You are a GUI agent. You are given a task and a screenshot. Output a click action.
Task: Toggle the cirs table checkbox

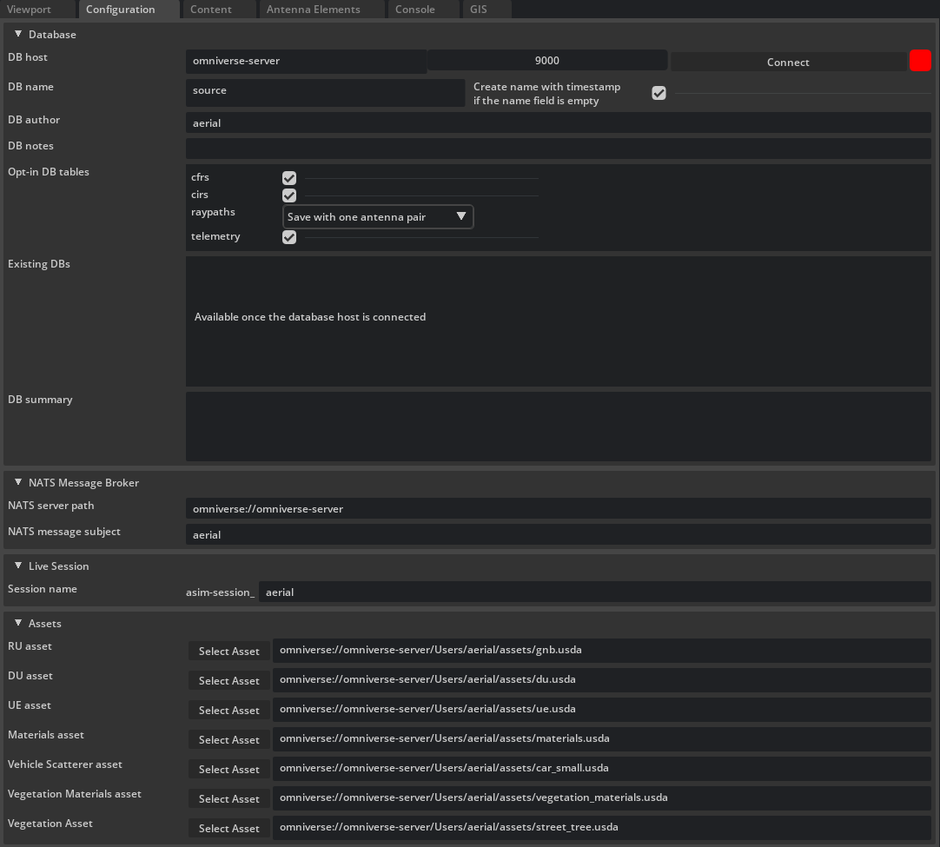coord(289,195)
